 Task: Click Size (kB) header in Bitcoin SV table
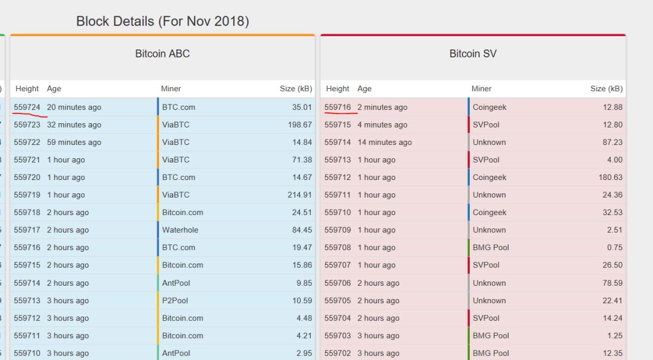coord(606,89)
